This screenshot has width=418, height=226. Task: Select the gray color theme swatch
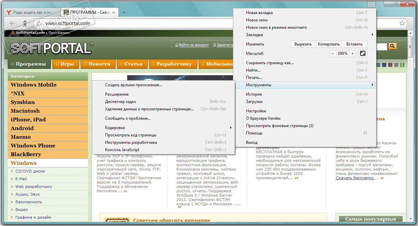(396, 65)
